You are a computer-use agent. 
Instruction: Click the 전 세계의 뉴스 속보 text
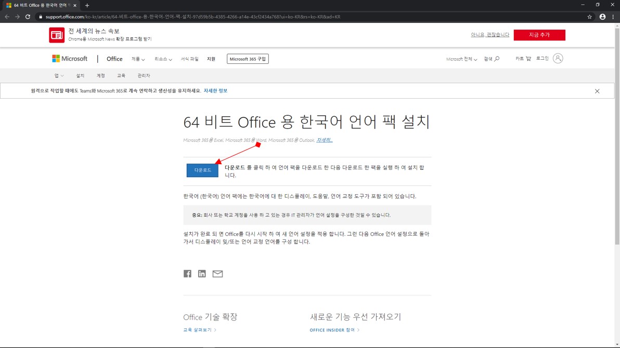point(94,31)
